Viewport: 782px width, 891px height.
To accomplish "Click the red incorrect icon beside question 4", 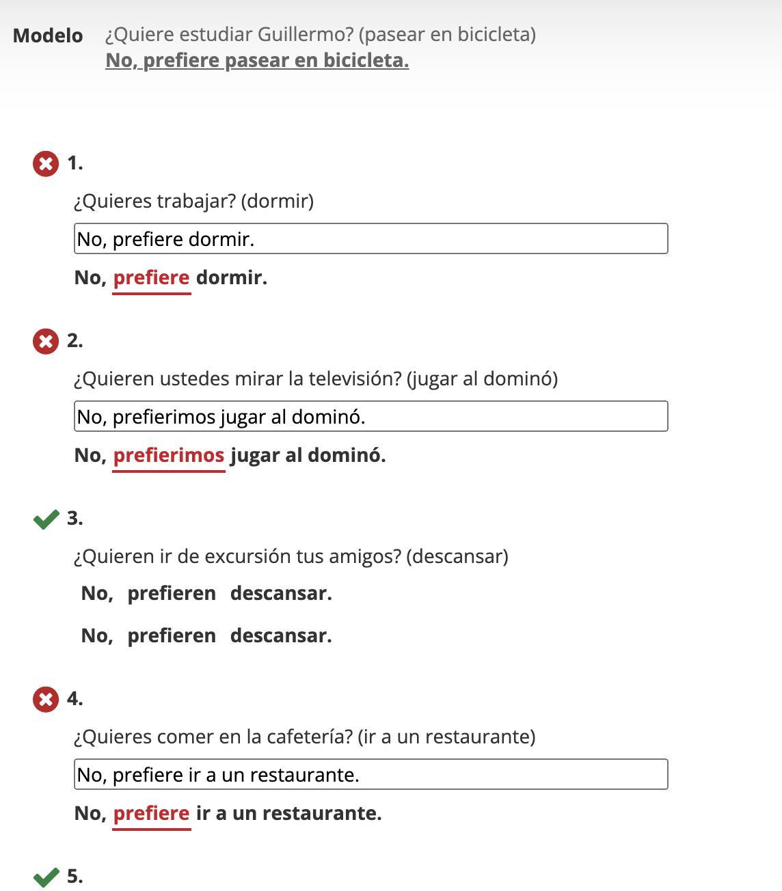I will click(x=46, y=700).
